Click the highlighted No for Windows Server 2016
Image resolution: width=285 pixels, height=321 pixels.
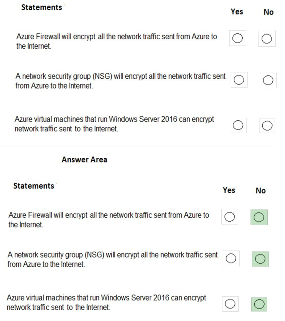tap(259, 304)
